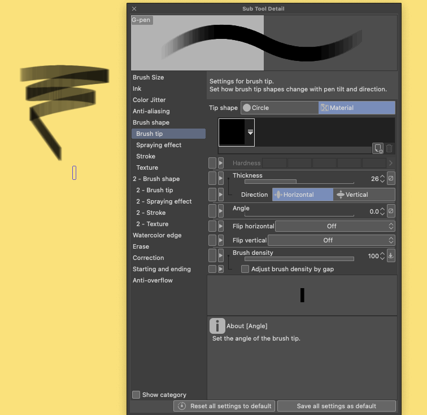
Task: Expand Adjust brush density by gap row arrow
Action: 221,269
